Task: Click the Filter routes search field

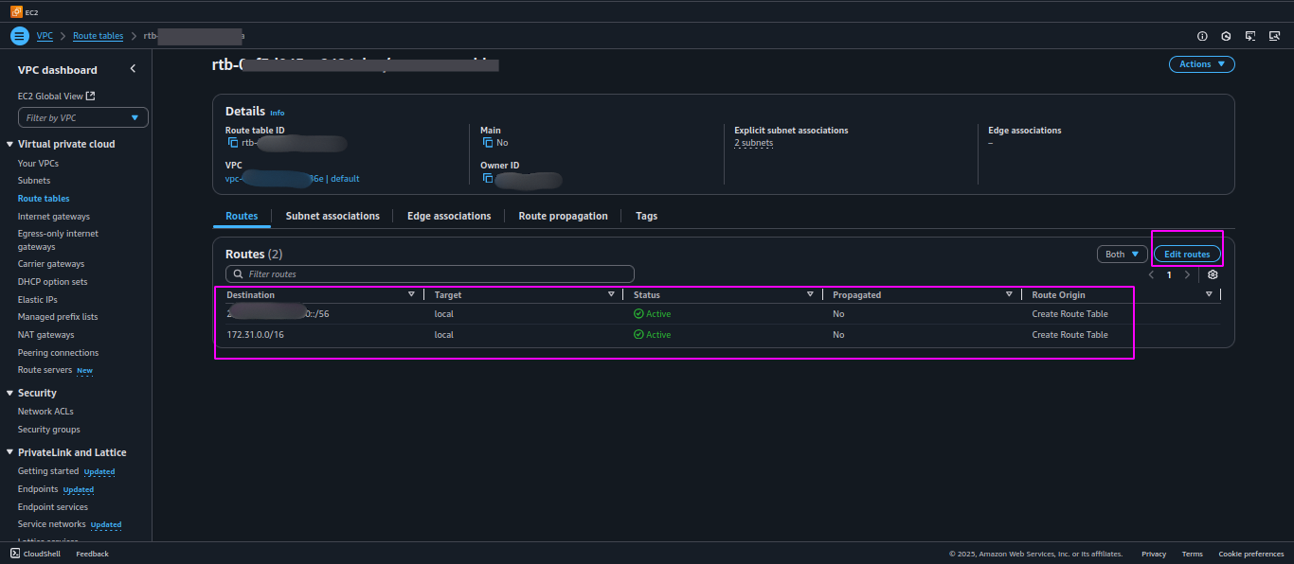Action: pos(423,273)
